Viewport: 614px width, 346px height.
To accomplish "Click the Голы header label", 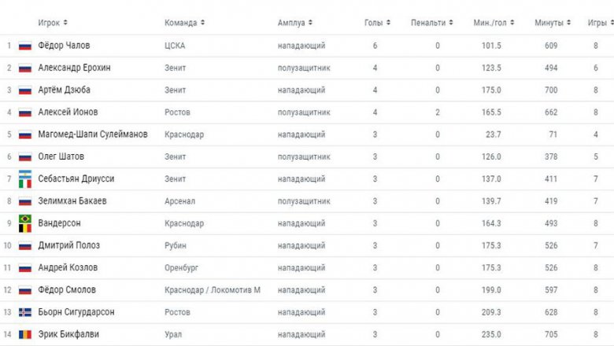I will (x=374, y=23).
